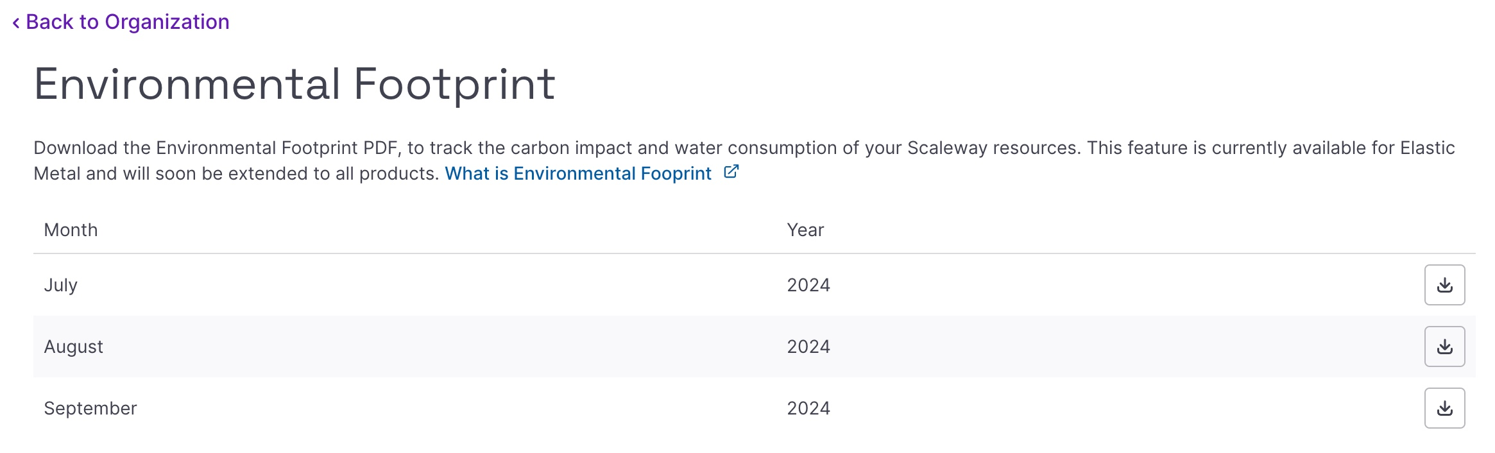Click the Month column header
The image size is (1495, 453).
pyautogui.click(x=71, y=230)
